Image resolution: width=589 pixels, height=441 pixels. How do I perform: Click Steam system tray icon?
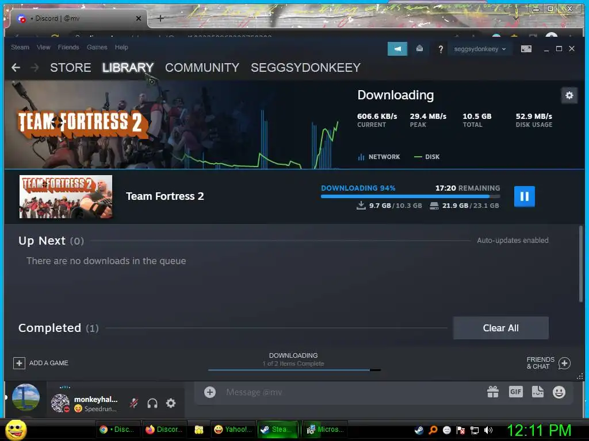pyautogui.click(x=419, y=430)
